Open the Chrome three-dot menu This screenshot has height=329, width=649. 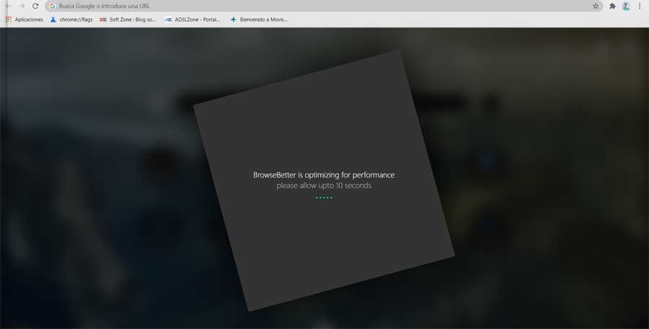pos(640,6)
